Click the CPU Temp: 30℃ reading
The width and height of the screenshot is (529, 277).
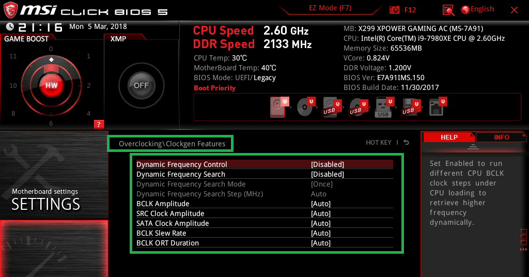coord(220,58)
